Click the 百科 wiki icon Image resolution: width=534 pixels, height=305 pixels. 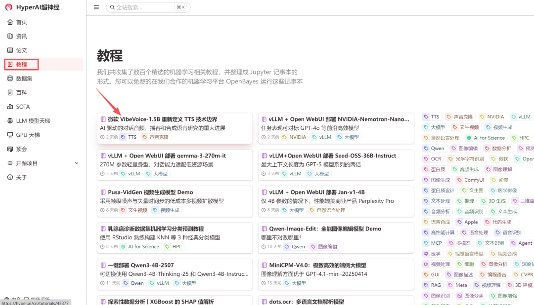pos(10,92)
